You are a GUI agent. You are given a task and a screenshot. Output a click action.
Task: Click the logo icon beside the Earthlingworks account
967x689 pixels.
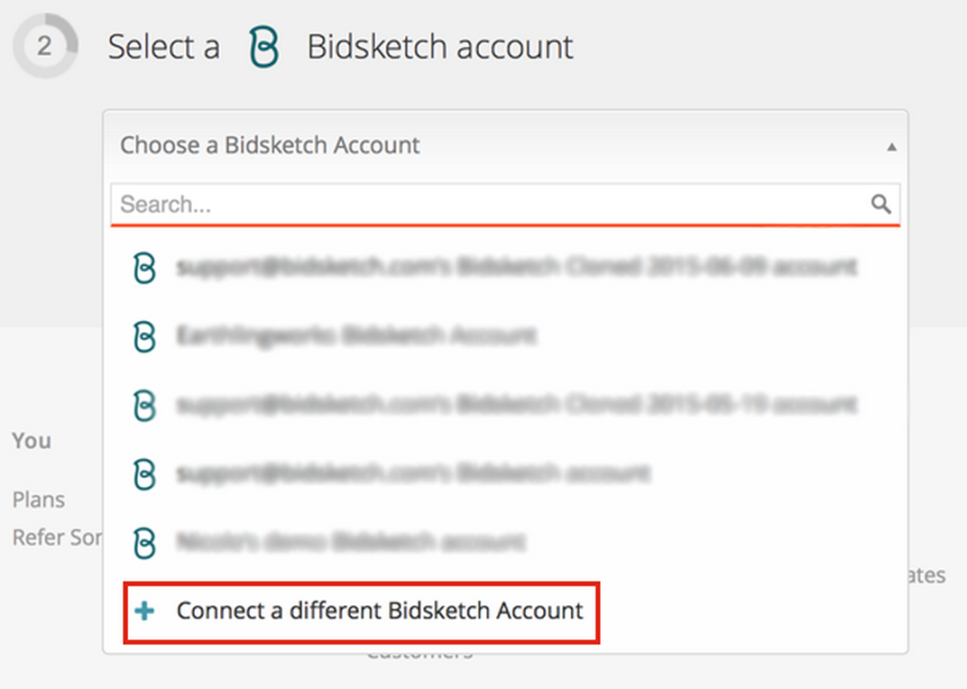pyautogui.click(x=144, y=336)
